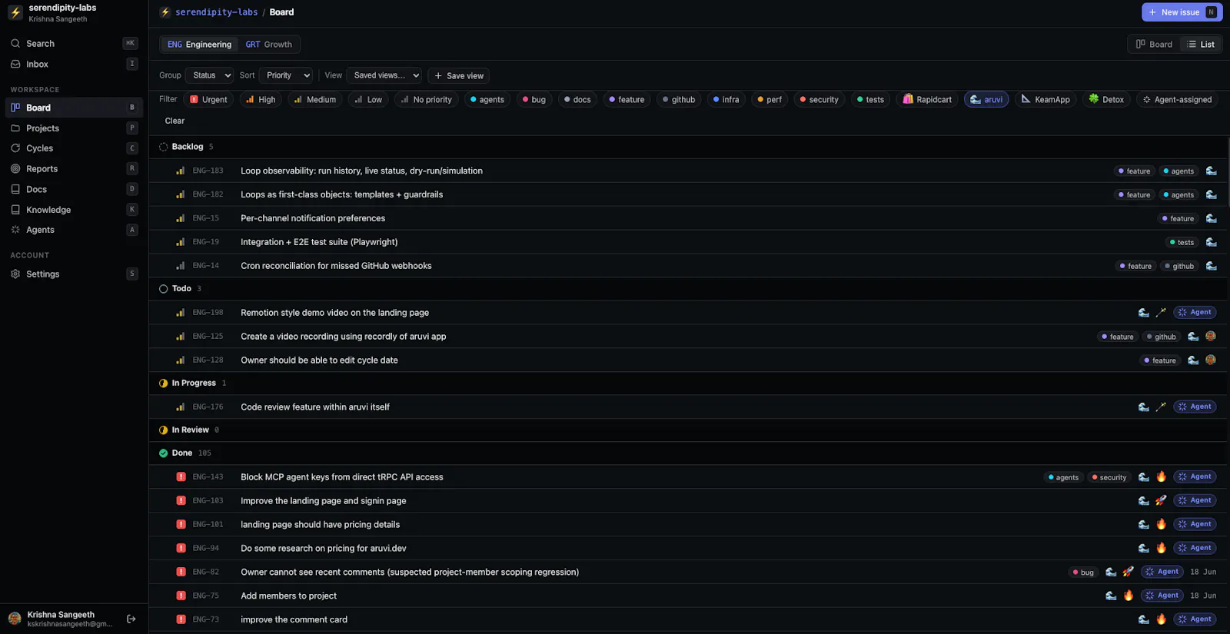Click the fire icon on ENG-143 row
Image resolution: width=1230 pixels, height=634 pixels.
(x=1161, y=476)
